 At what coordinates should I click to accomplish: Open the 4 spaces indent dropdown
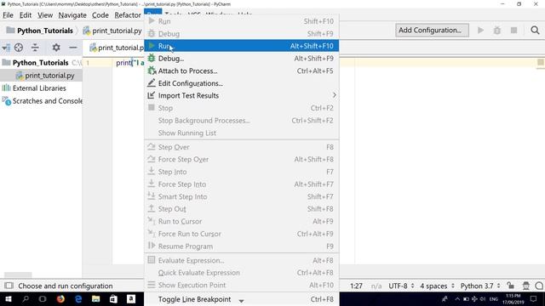(437, 286)
